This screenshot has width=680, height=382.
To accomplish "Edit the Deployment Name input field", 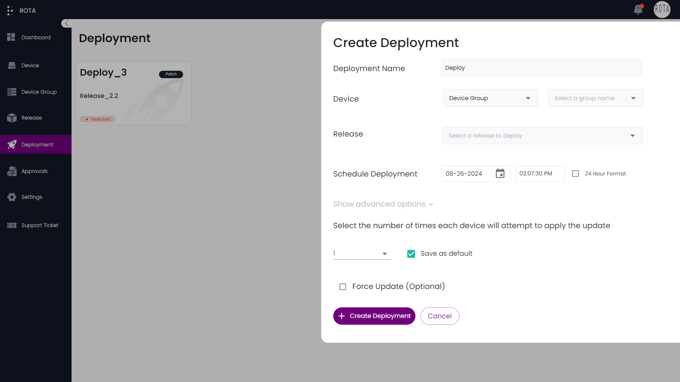I will tap(542, 68).
